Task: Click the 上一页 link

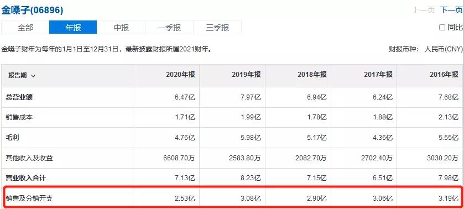Action: (424, 11)
